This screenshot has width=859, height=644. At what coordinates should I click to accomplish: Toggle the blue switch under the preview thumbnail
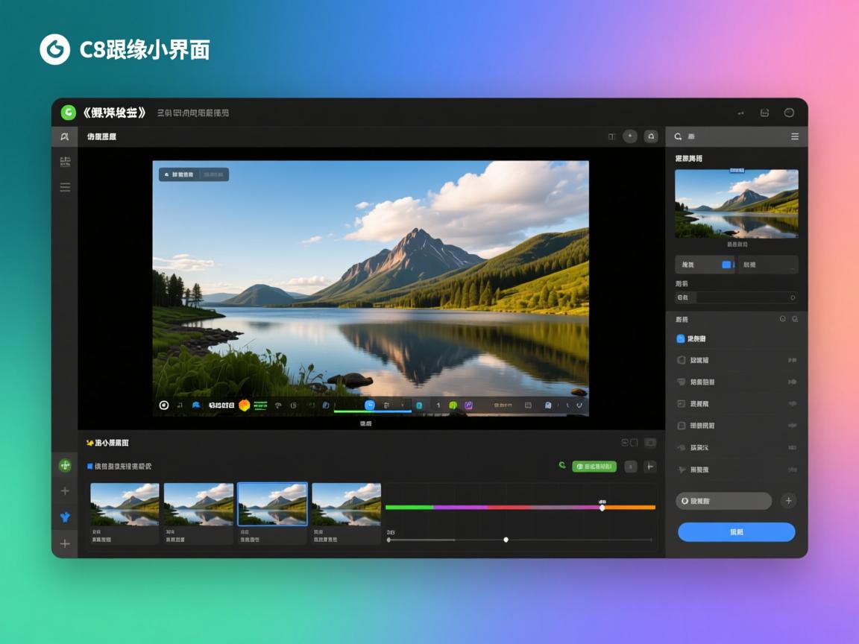[727, 265]
